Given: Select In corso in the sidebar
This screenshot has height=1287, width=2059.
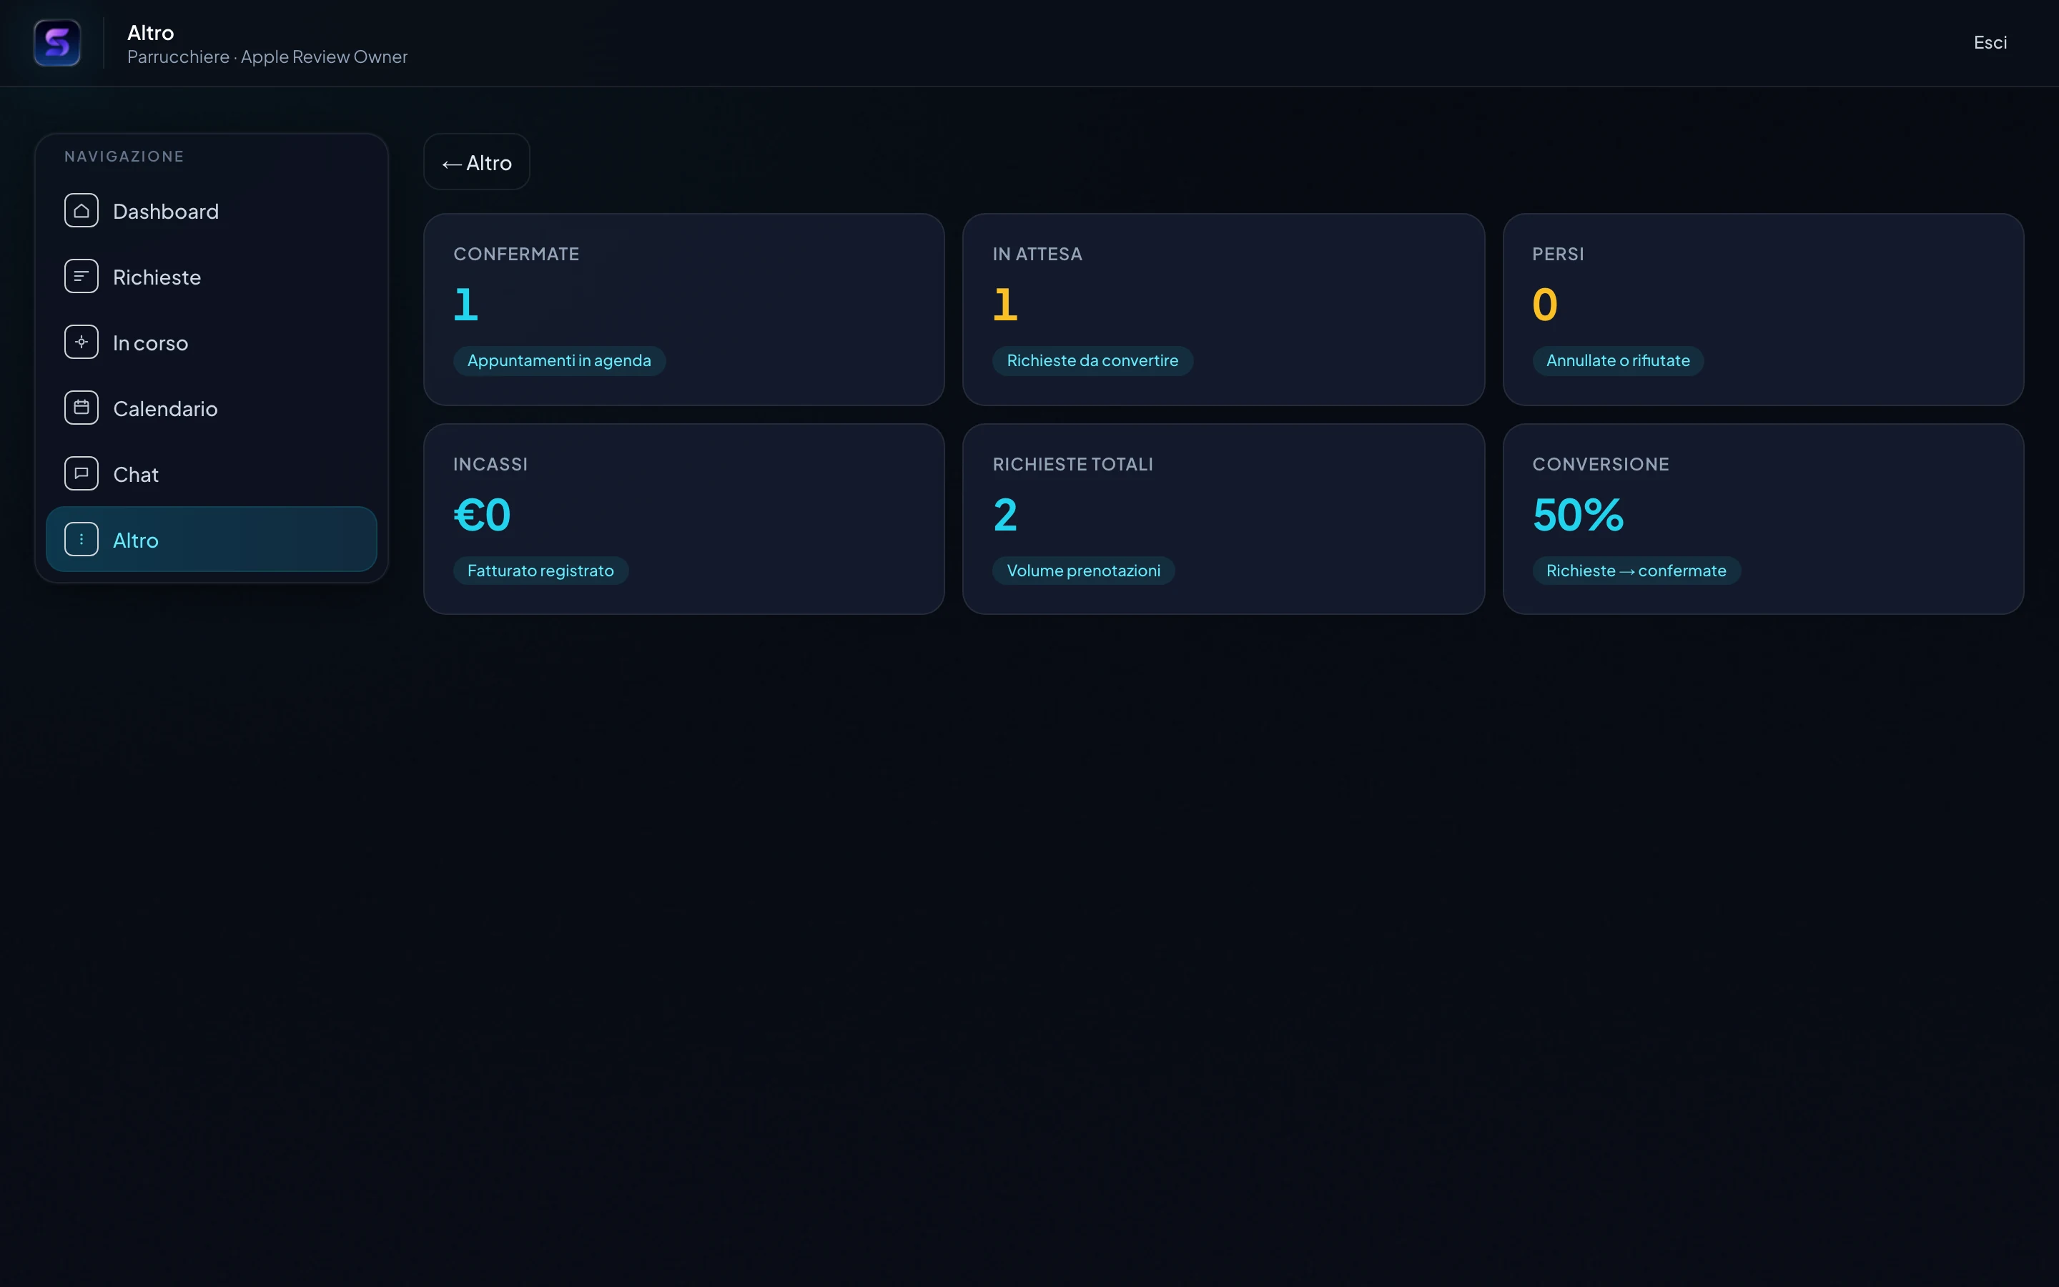Looking at the screenshot, I should [x=211, y=342].
